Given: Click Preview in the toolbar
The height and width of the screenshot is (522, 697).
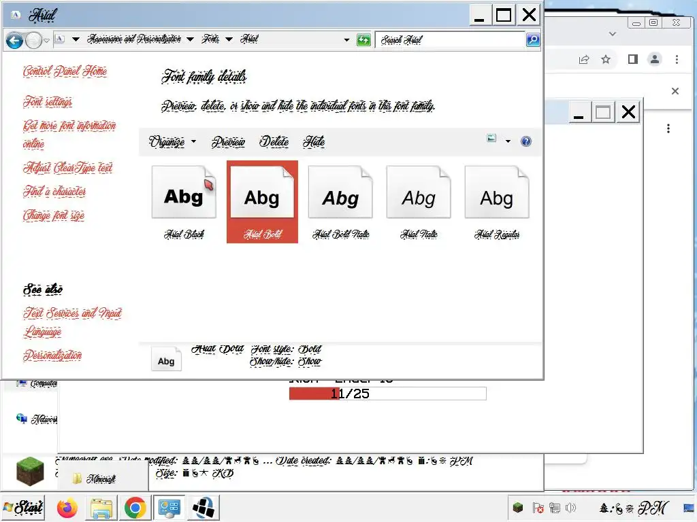Looking at the screenshot, I should click(x=228, y=141).
